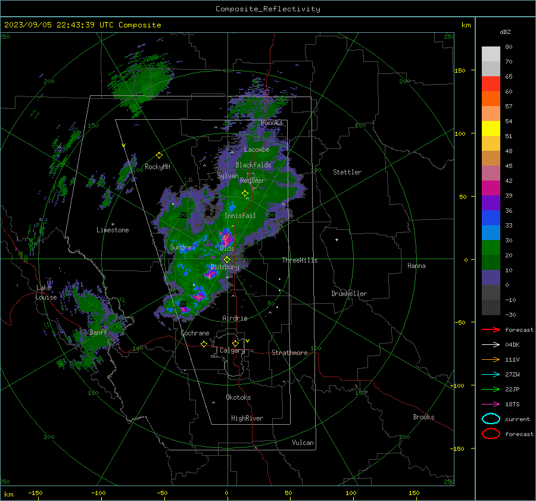Click the 150 km right axis label
Image resolution: width=536 pixels, height=501 pixels.
coord(460,70)
